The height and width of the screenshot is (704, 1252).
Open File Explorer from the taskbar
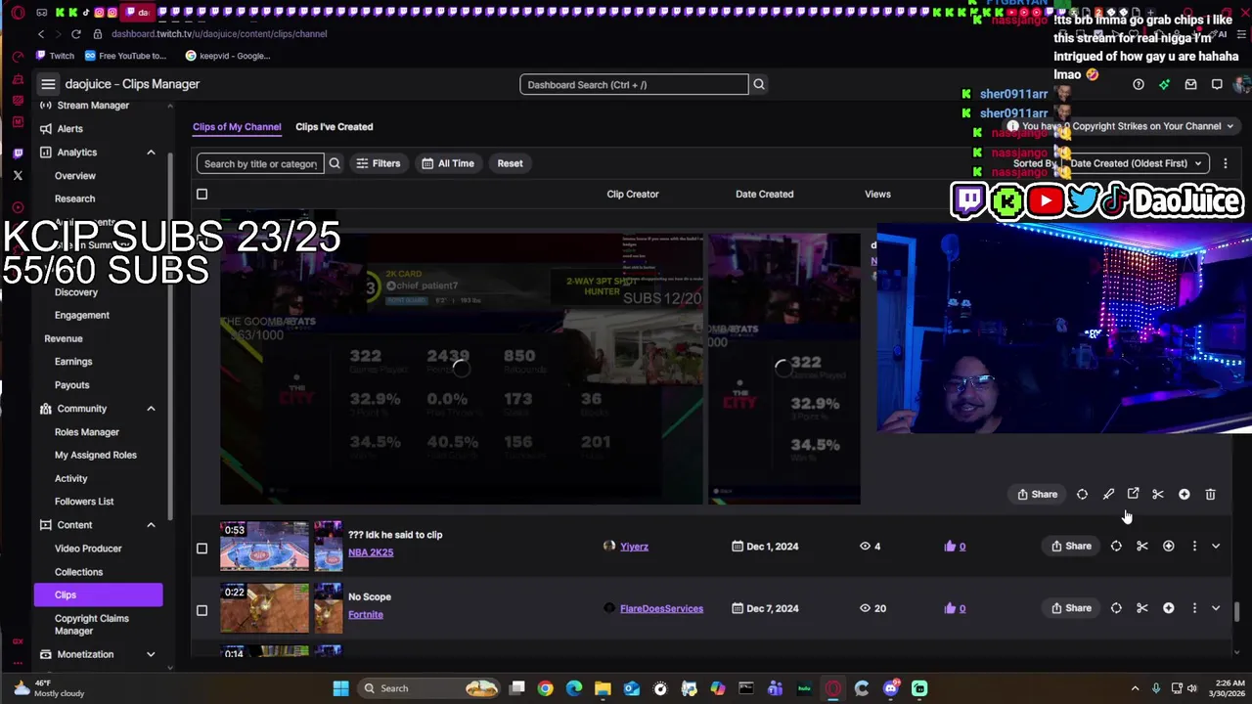pyautogui.click(x=603, y=688)
